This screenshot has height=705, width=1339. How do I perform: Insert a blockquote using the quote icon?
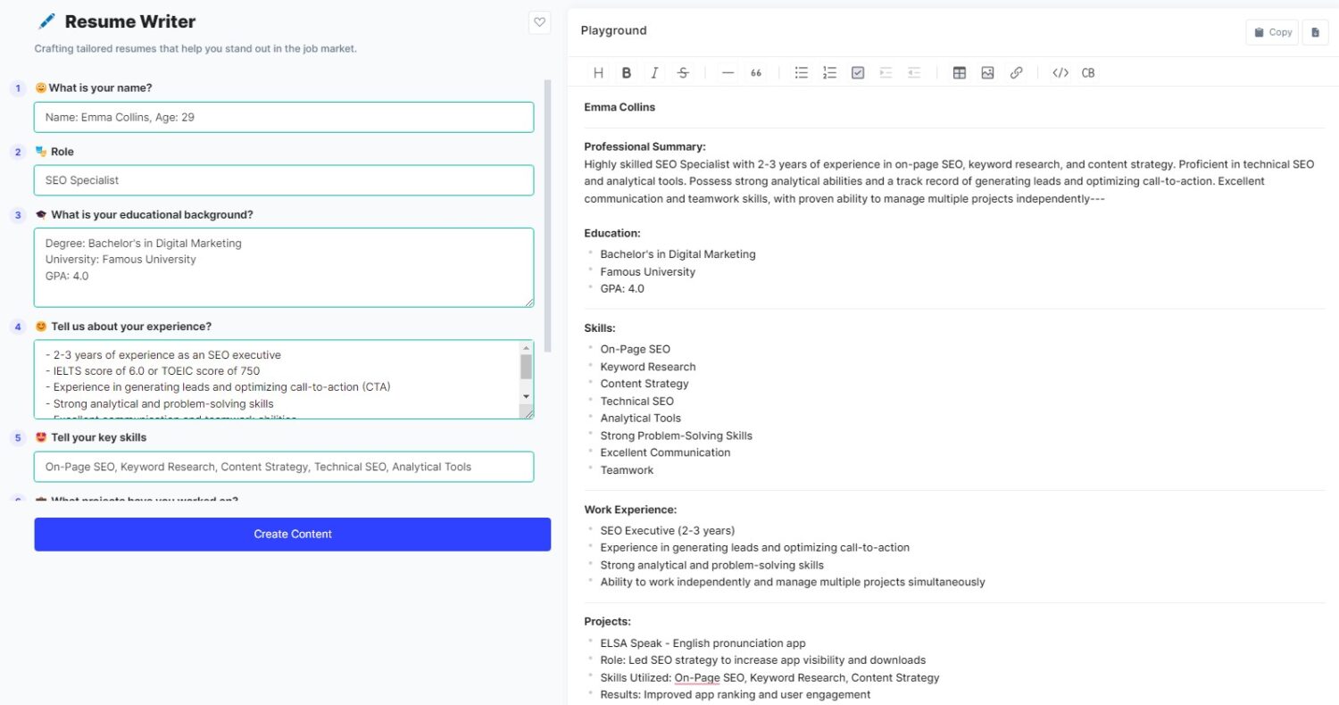[x=756, y=73]
